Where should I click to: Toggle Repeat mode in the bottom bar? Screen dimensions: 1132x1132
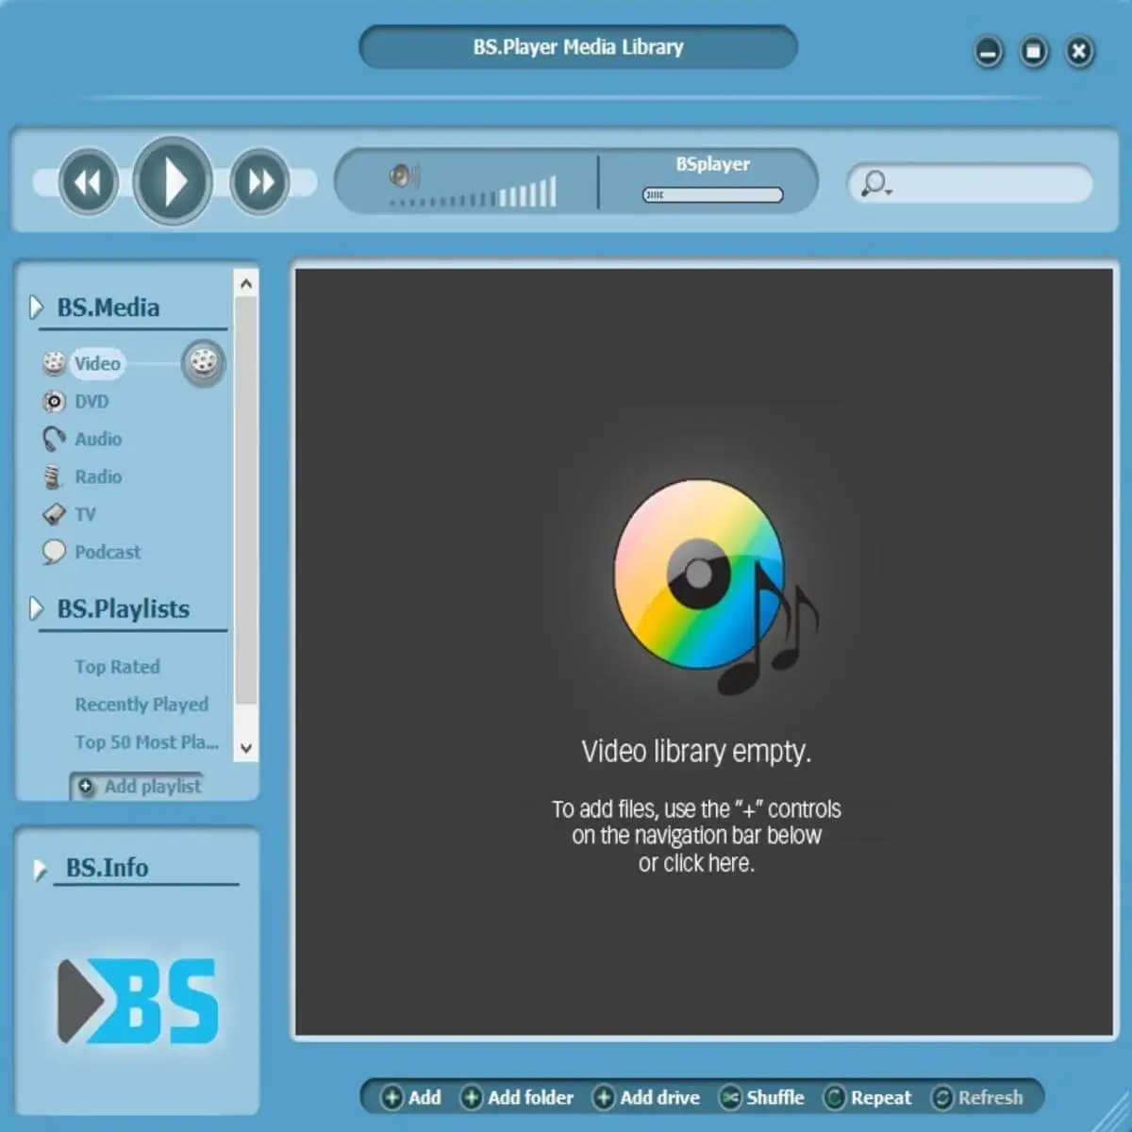(x=868, y=1097)
